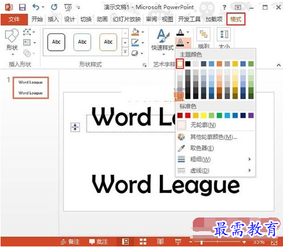Click the Redo/Repeat icon

tap(54, 7)
